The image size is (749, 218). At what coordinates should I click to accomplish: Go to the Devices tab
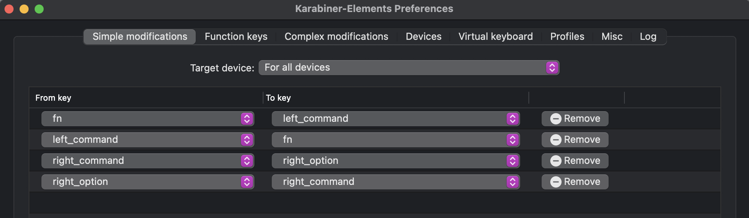[423, 37]
